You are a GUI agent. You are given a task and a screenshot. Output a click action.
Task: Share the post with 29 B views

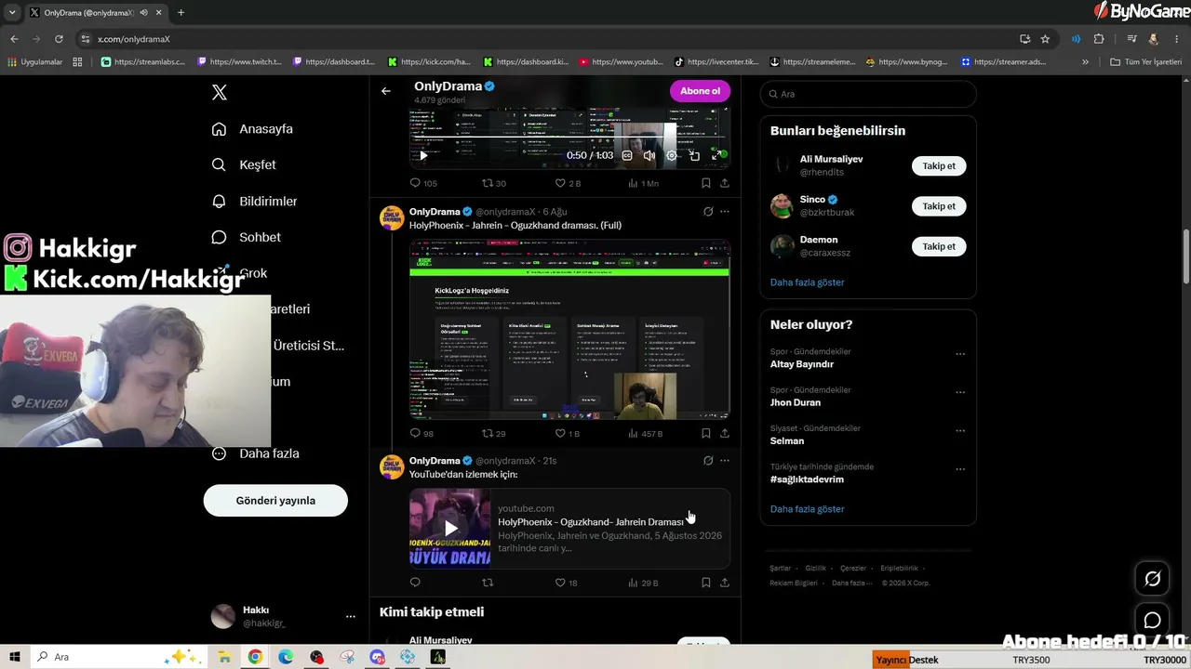pos(724,583)
